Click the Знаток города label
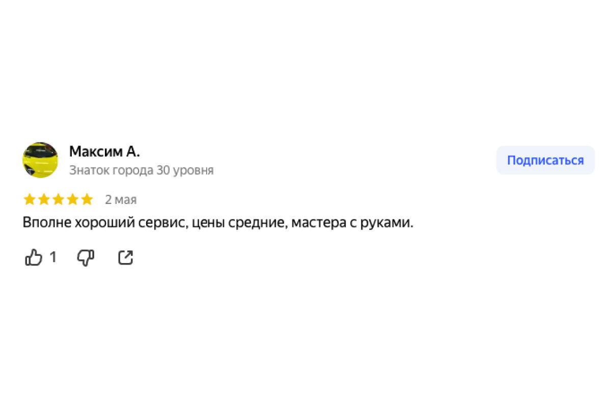 click(111, 170)
